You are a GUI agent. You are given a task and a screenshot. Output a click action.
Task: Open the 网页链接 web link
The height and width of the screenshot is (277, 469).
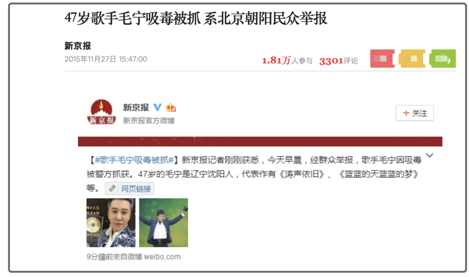[x=129, y=189]
